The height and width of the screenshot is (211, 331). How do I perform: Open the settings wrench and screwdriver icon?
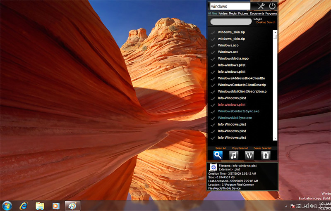coord(261,6)
